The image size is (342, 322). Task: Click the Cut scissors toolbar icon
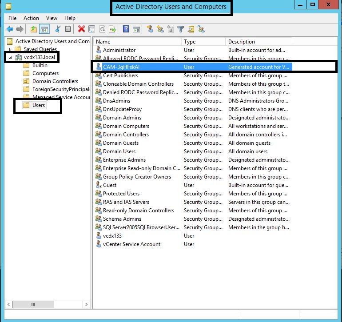[58, 29]
